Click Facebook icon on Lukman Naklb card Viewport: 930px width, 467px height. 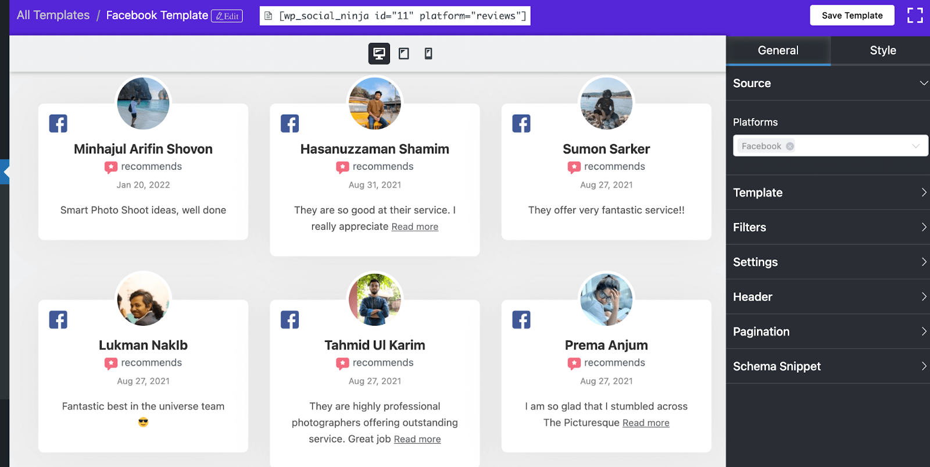pyautogui.click(x=58, y=319)
